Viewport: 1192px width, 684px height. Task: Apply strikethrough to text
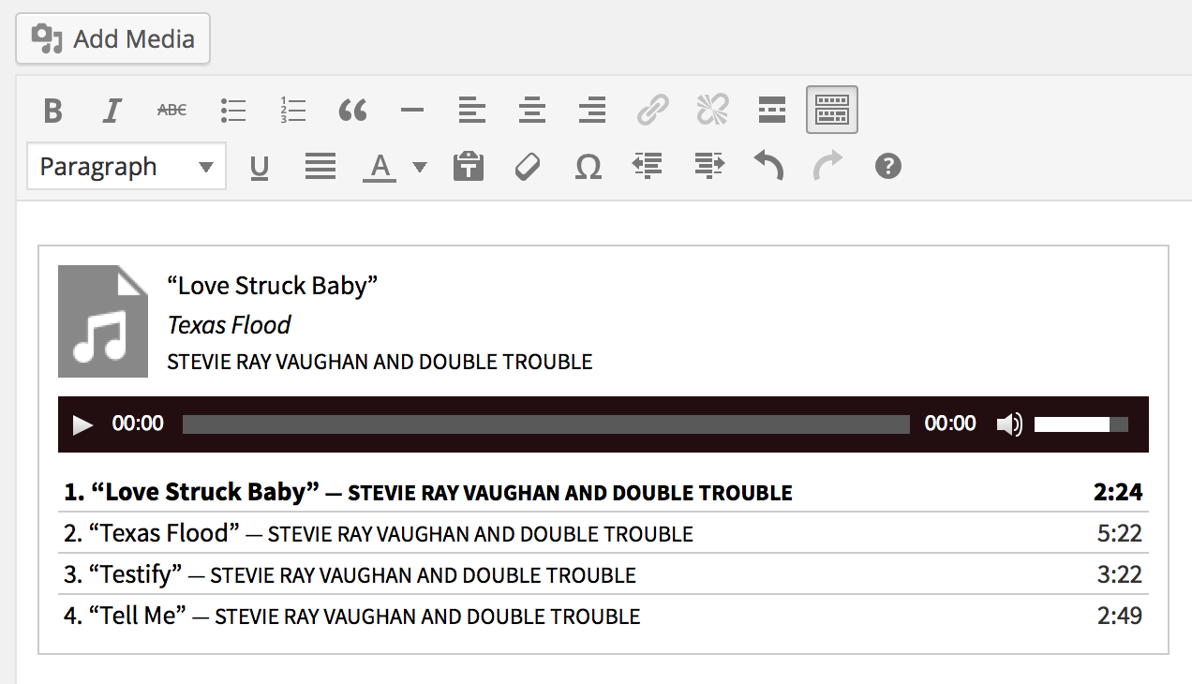(171, 111)
